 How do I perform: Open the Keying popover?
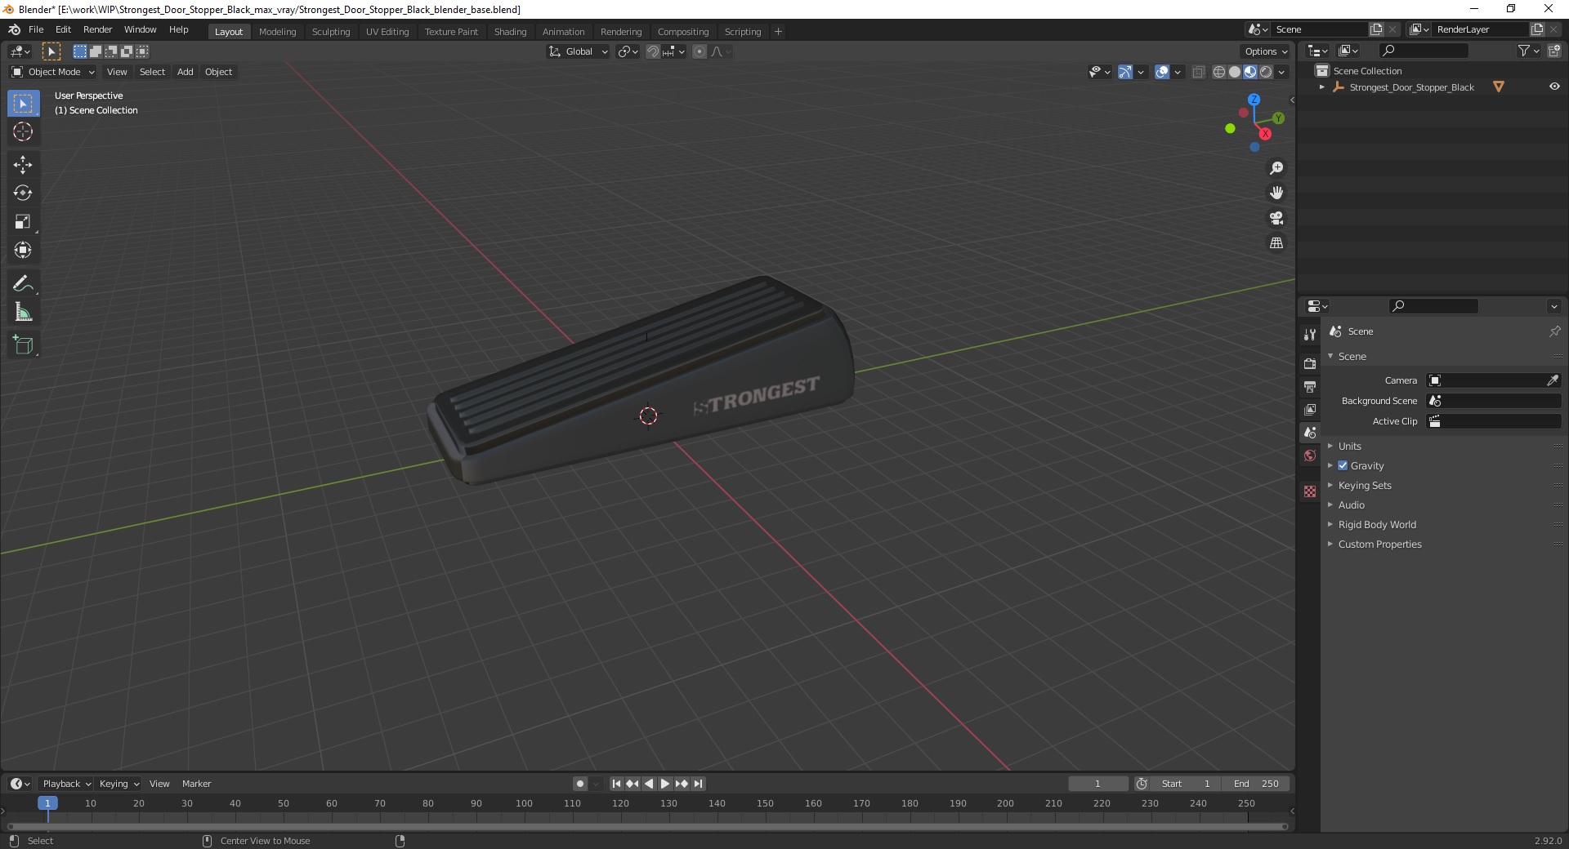(118, 784)
